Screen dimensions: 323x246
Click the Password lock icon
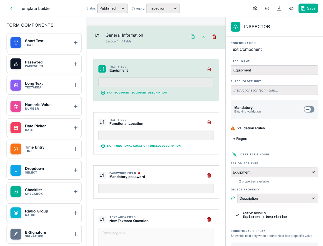pyautogui.click(x=16, y=64)
